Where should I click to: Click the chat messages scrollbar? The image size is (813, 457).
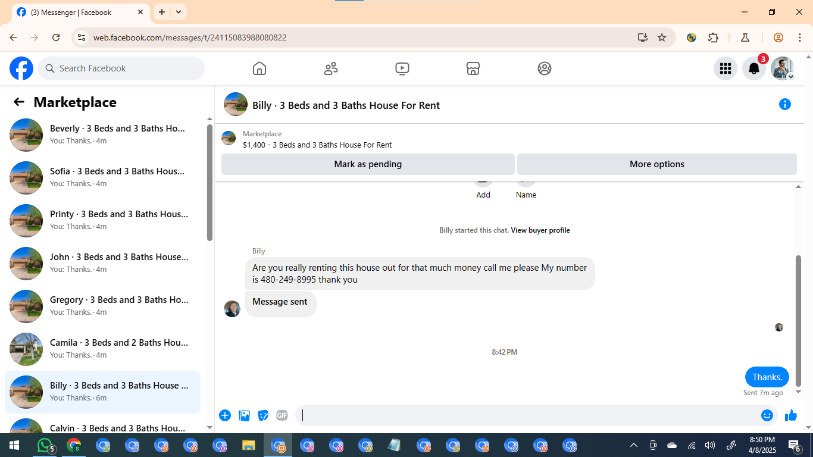(x=799, y=321)
